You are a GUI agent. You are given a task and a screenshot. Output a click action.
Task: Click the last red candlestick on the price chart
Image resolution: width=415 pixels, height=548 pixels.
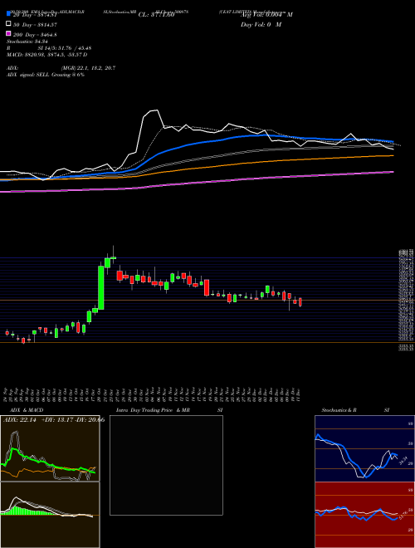[x=300, y=302]
